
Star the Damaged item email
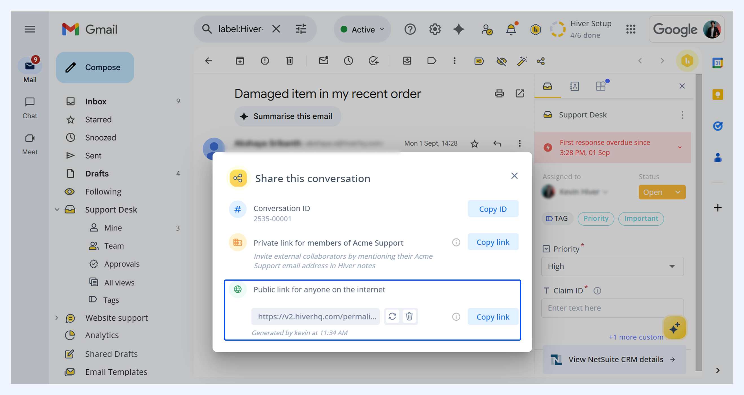(474, 143)
